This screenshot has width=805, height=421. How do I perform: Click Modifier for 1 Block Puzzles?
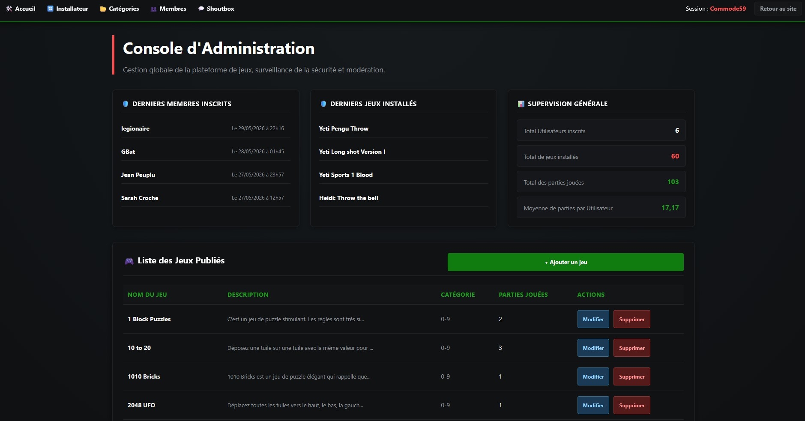pos(593,319)
